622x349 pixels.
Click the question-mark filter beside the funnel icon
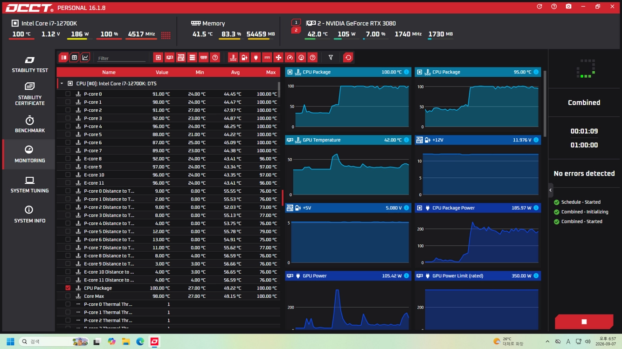[313, 58]
